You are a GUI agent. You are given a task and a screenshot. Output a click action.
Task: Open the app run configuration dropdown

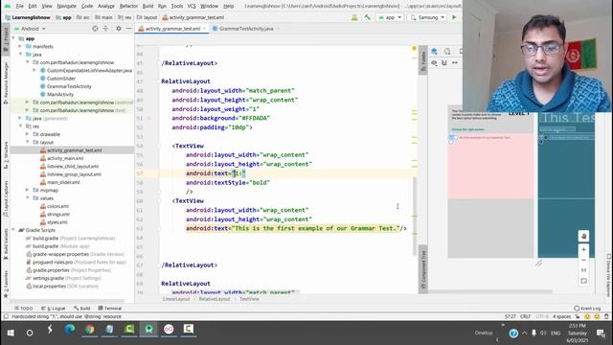click(x=390, y=17)
